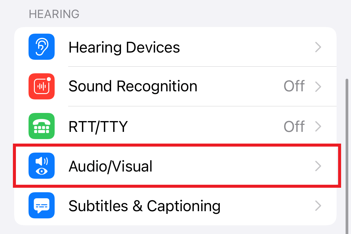Tap the notification dot on Sound Recognition icon

[x=48, y=79]
